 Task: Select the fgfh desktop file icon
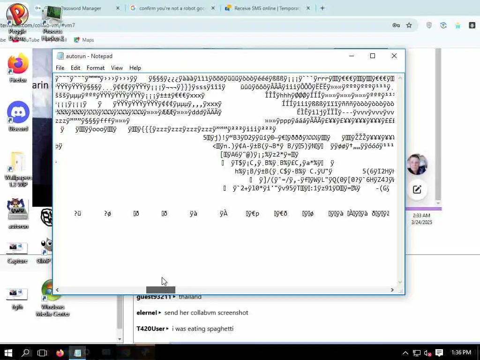17,299
